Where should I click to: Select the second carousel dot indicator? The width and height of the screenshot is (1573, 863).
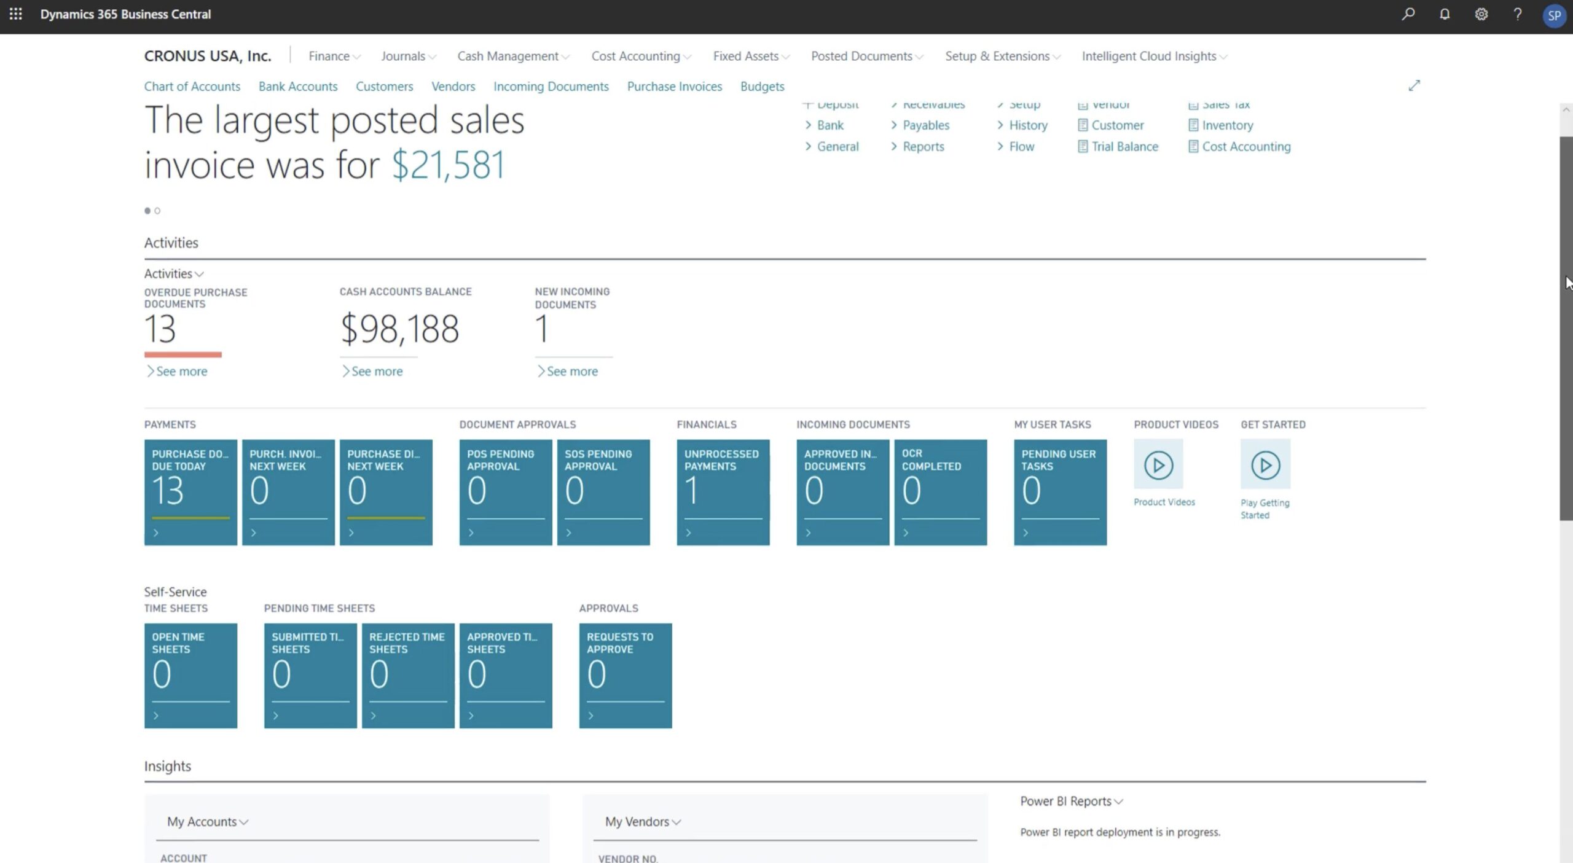[x=157, y=211]
